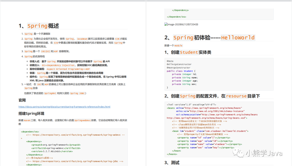The height and width of the screenshot is (166, 292).
Task: Click the '@NoArgsConstructor' annotation line
Action: click(x=178, y=68)
